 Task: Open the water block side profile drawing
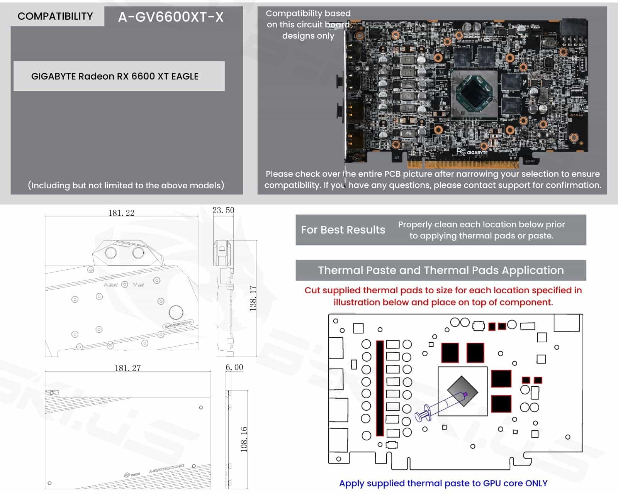coord(224,298)
